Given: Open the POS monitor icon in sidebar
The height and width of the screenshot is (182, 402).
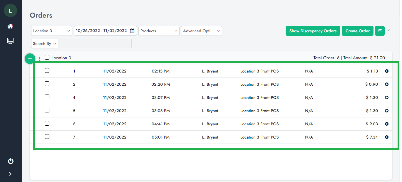Looking at the screenshot, I should [x=10, y=41].
